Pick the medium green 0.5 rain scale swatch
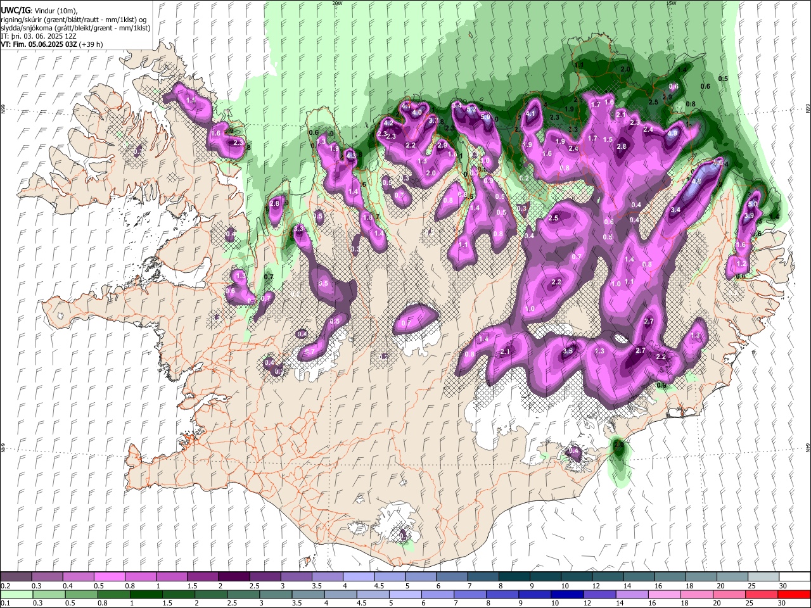The image size is (811, 608). [x=81, y=595]
